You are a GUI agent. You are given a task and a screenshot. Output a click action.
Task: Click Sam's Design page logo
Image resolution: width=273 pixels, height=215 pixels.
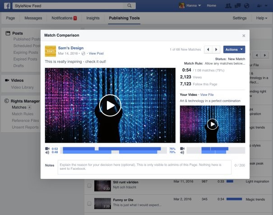(x=51, y=51)
